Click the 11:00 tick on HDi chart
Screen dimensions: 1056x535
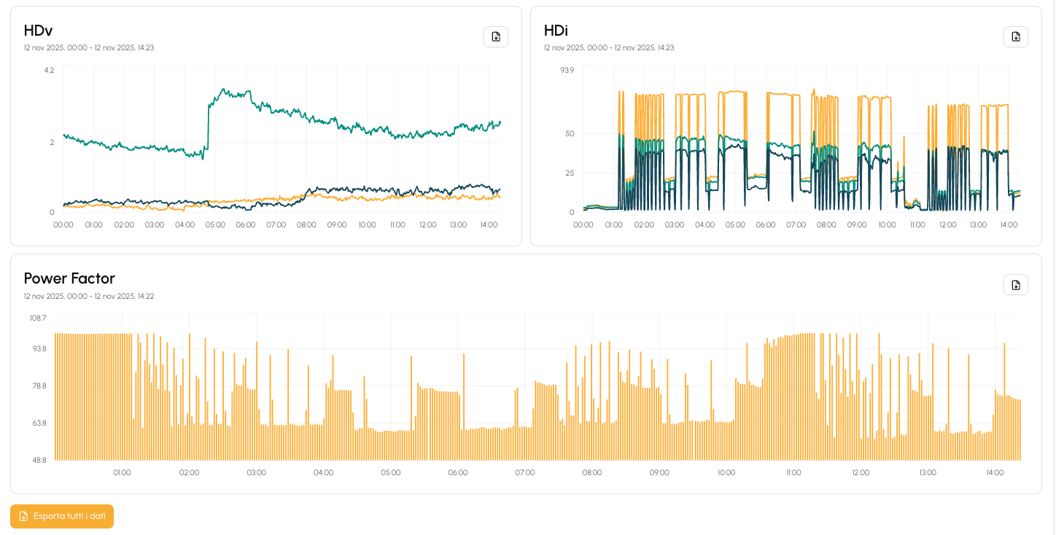[917, 224]
